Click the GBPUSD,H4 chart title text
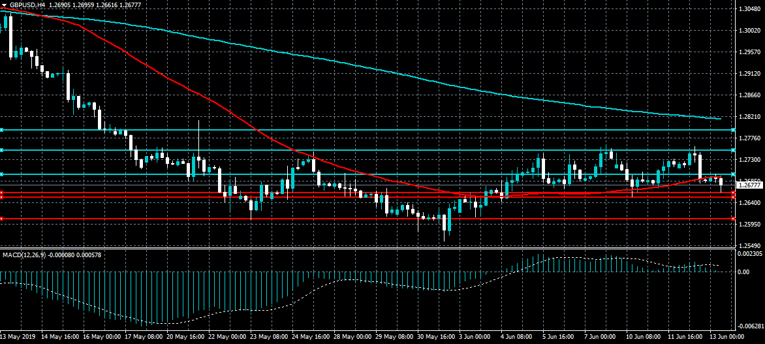 coord(27,3)
